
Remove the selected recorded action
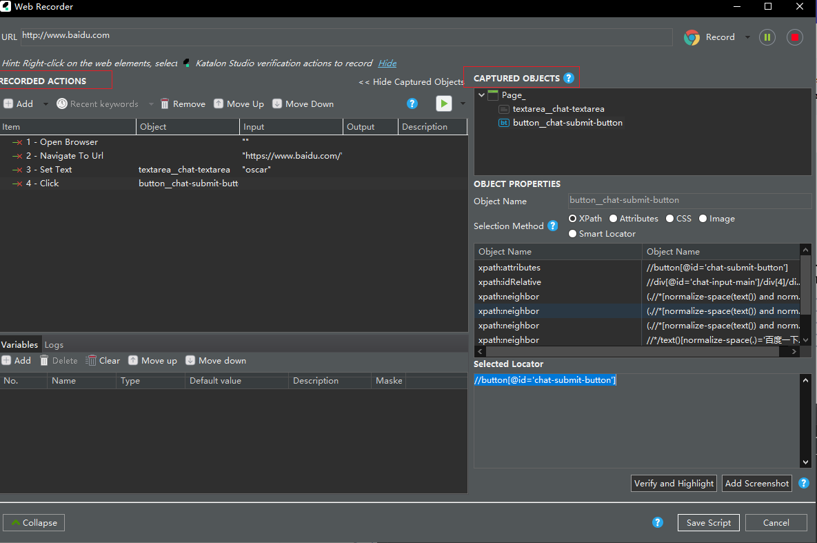(x=183, y=103)
